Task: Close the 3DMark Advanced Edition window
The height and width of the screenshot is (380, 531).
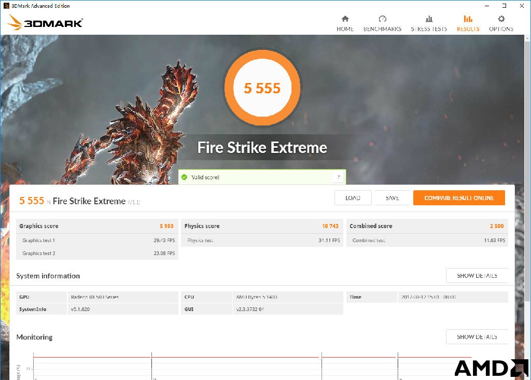Action: point(522,6)
